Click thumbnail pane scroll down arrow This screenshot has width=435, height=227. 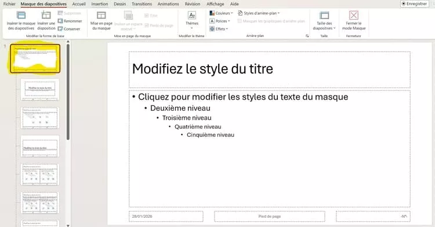[x=68, y=225]
